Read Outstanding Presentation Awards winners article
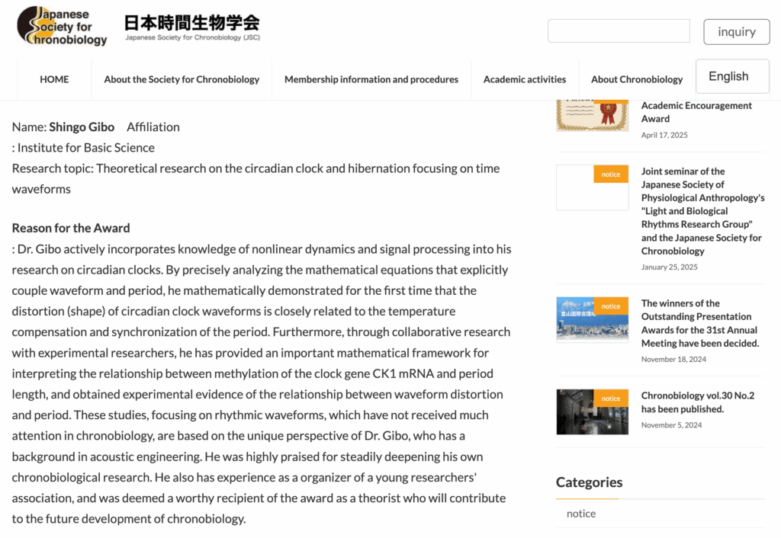The height and width of the screenshot is (538, 781). click(699, 323)
